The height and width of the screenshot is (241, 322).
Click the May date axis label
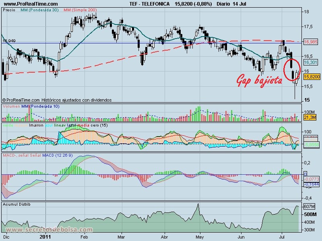pyautogui.click(x=200, y=237)
